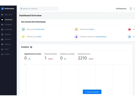Click the purple person icon beside appointments

pyautogui.click(x=76, y=37)
